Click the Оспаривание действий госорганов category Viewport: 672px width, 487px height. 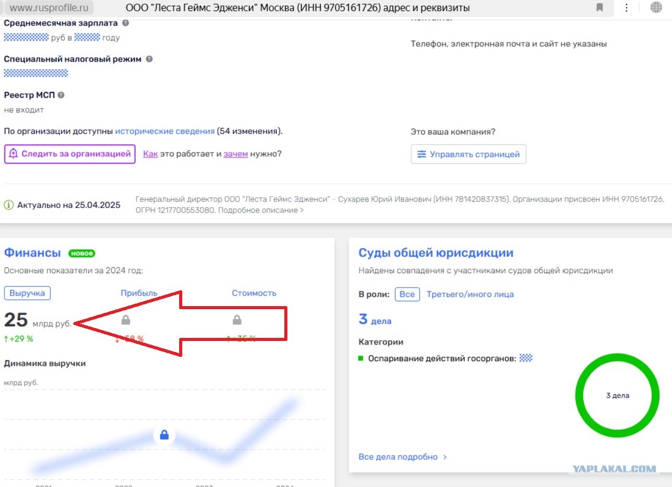click(x=442, y=359)
